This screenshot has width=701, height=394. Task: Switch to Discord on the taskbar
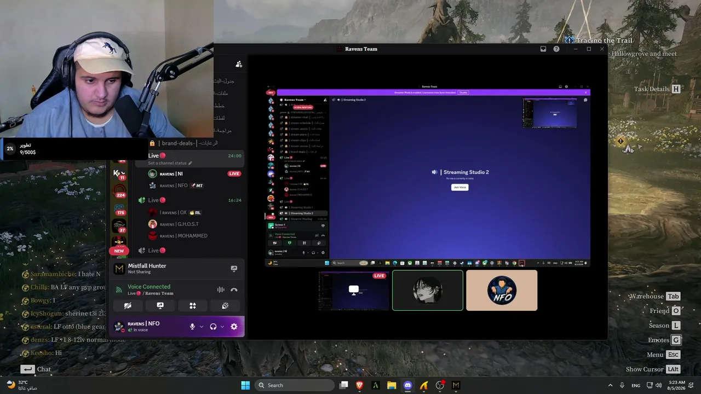[407, 385]
